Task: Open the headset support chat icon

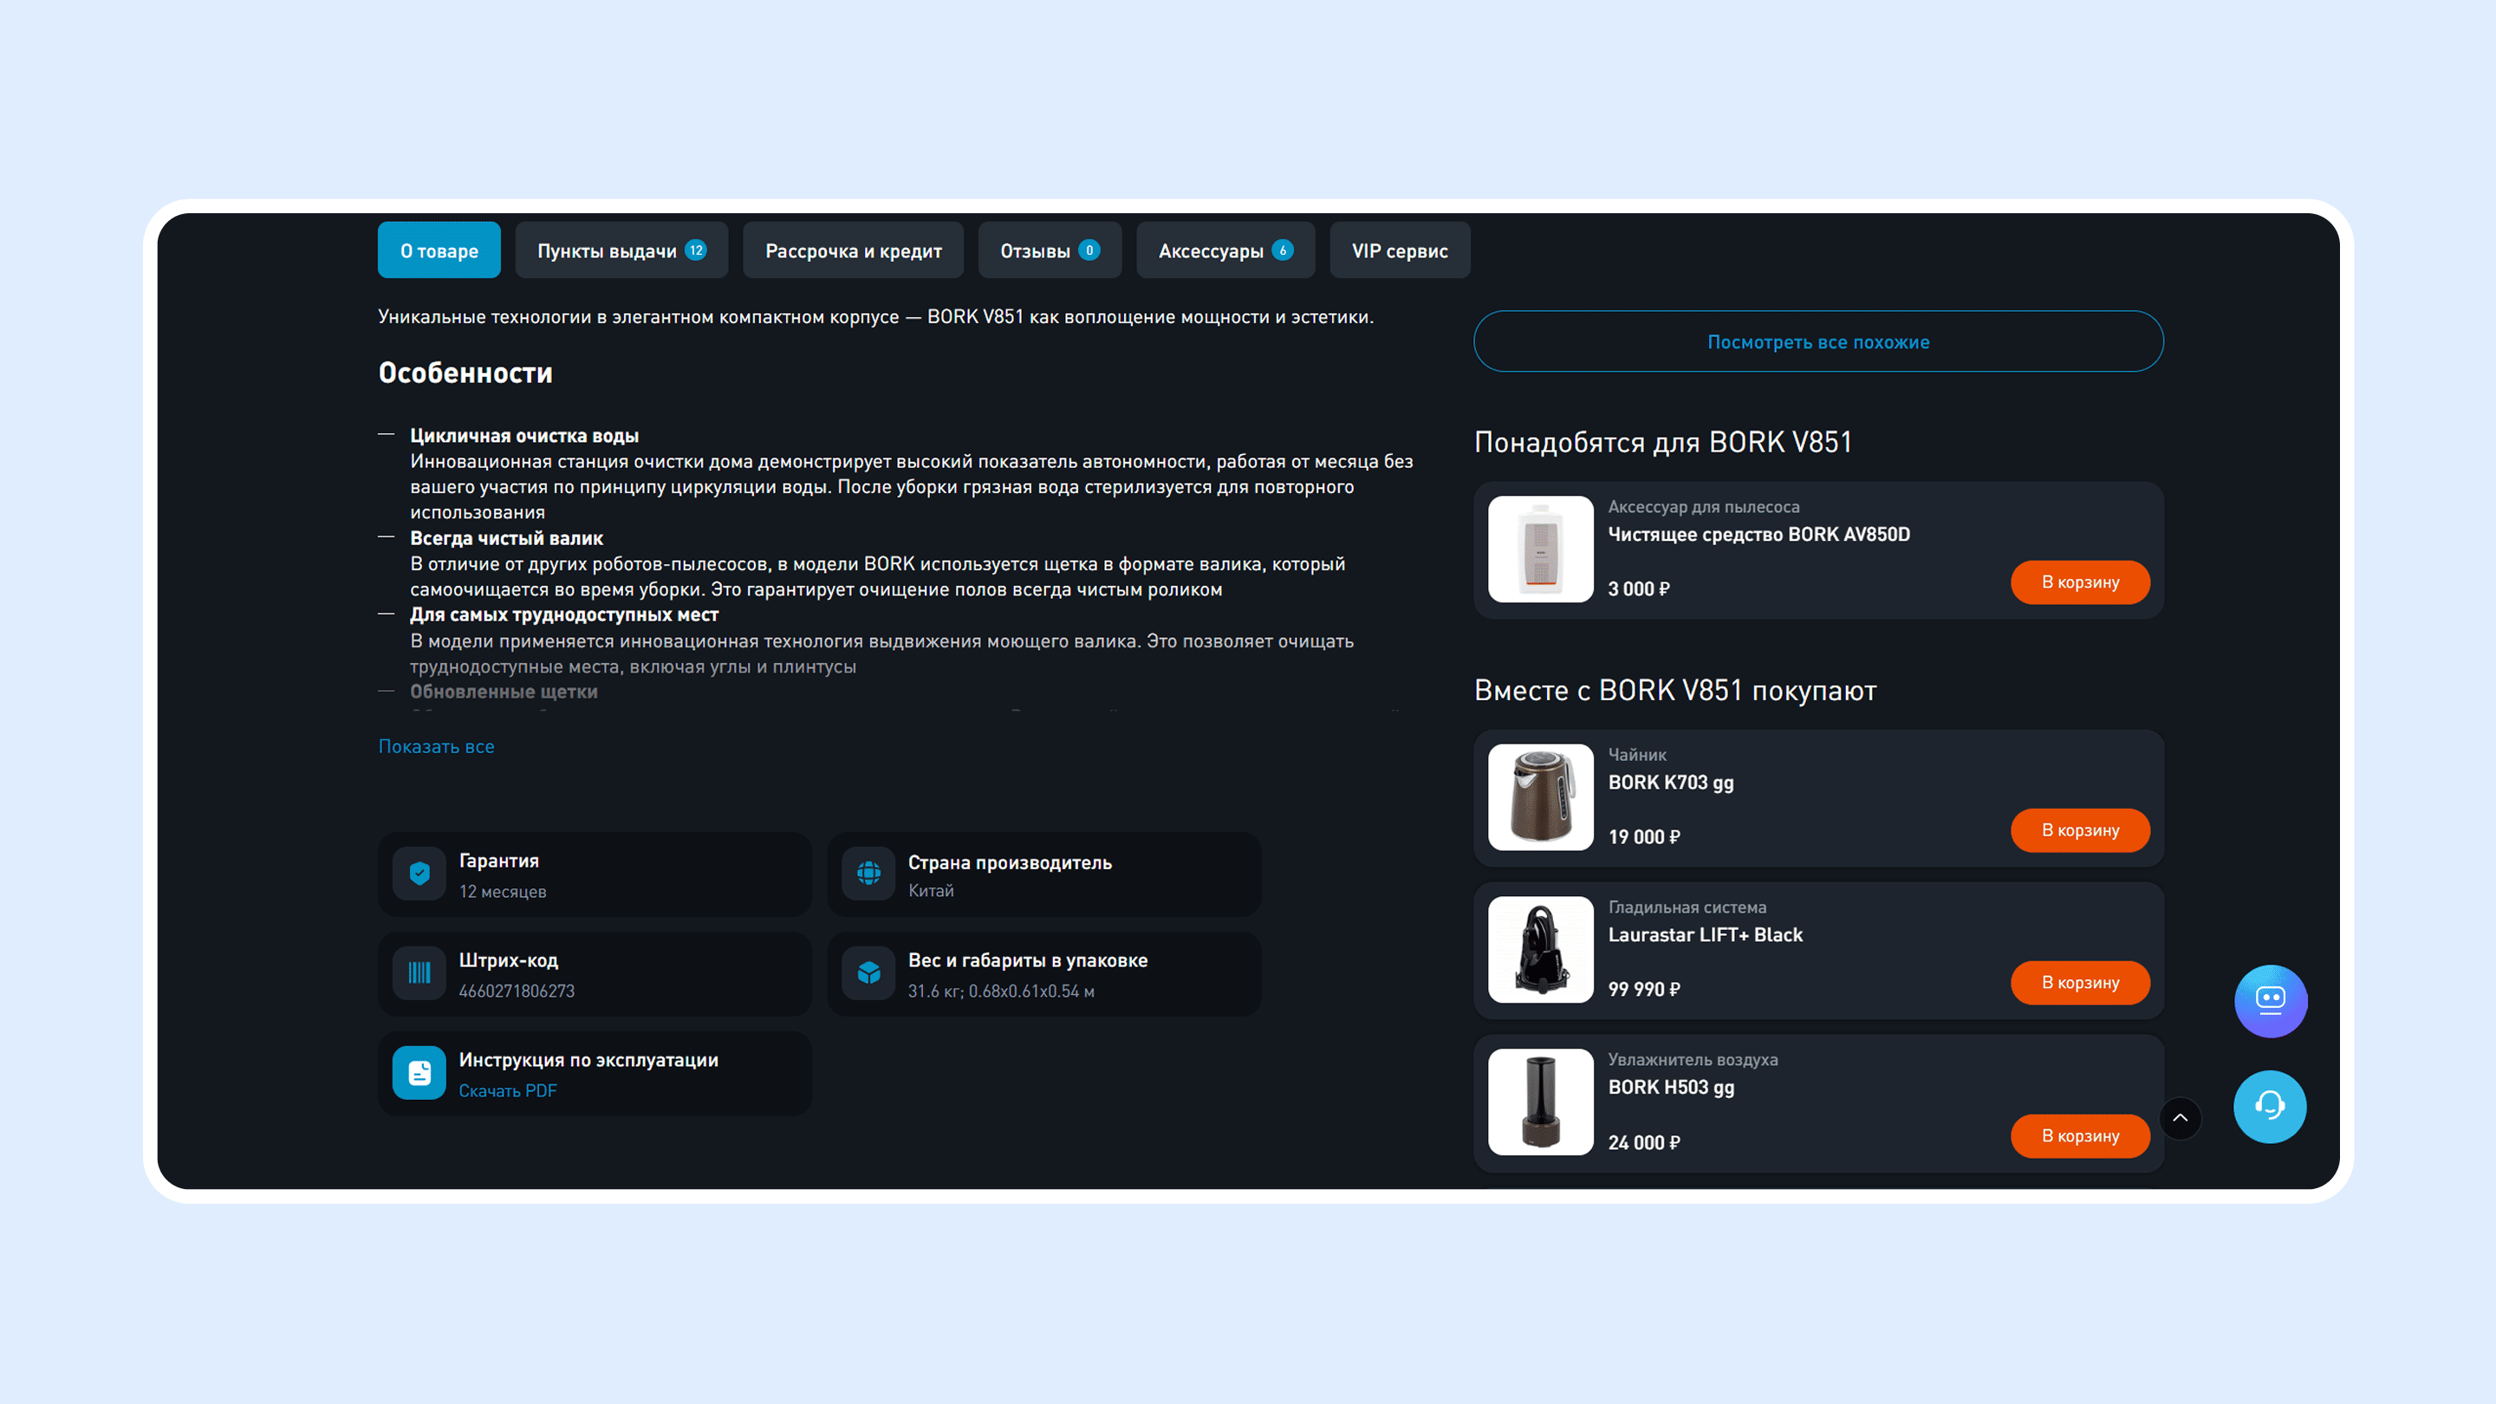Action: tap(2269, 1106)
